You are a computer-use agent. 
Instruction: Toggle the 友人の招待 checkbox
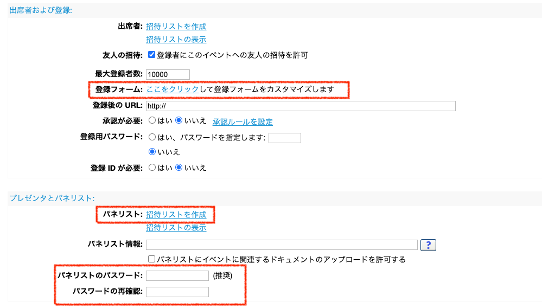151,55
